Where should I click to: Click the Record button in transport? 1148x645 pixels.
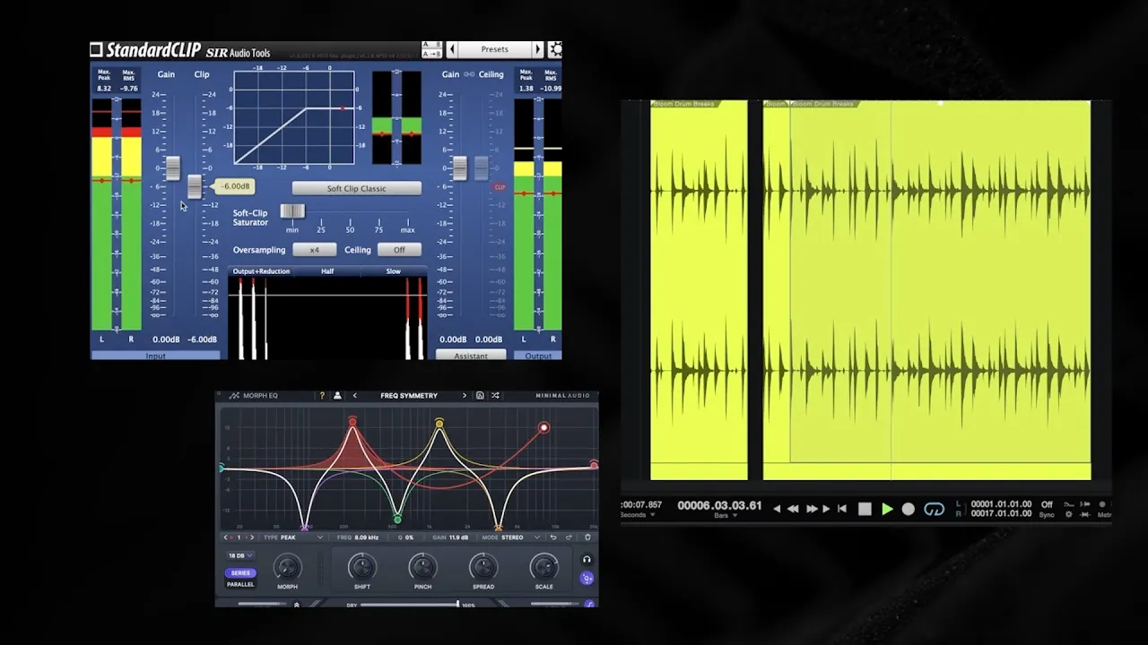909,509
